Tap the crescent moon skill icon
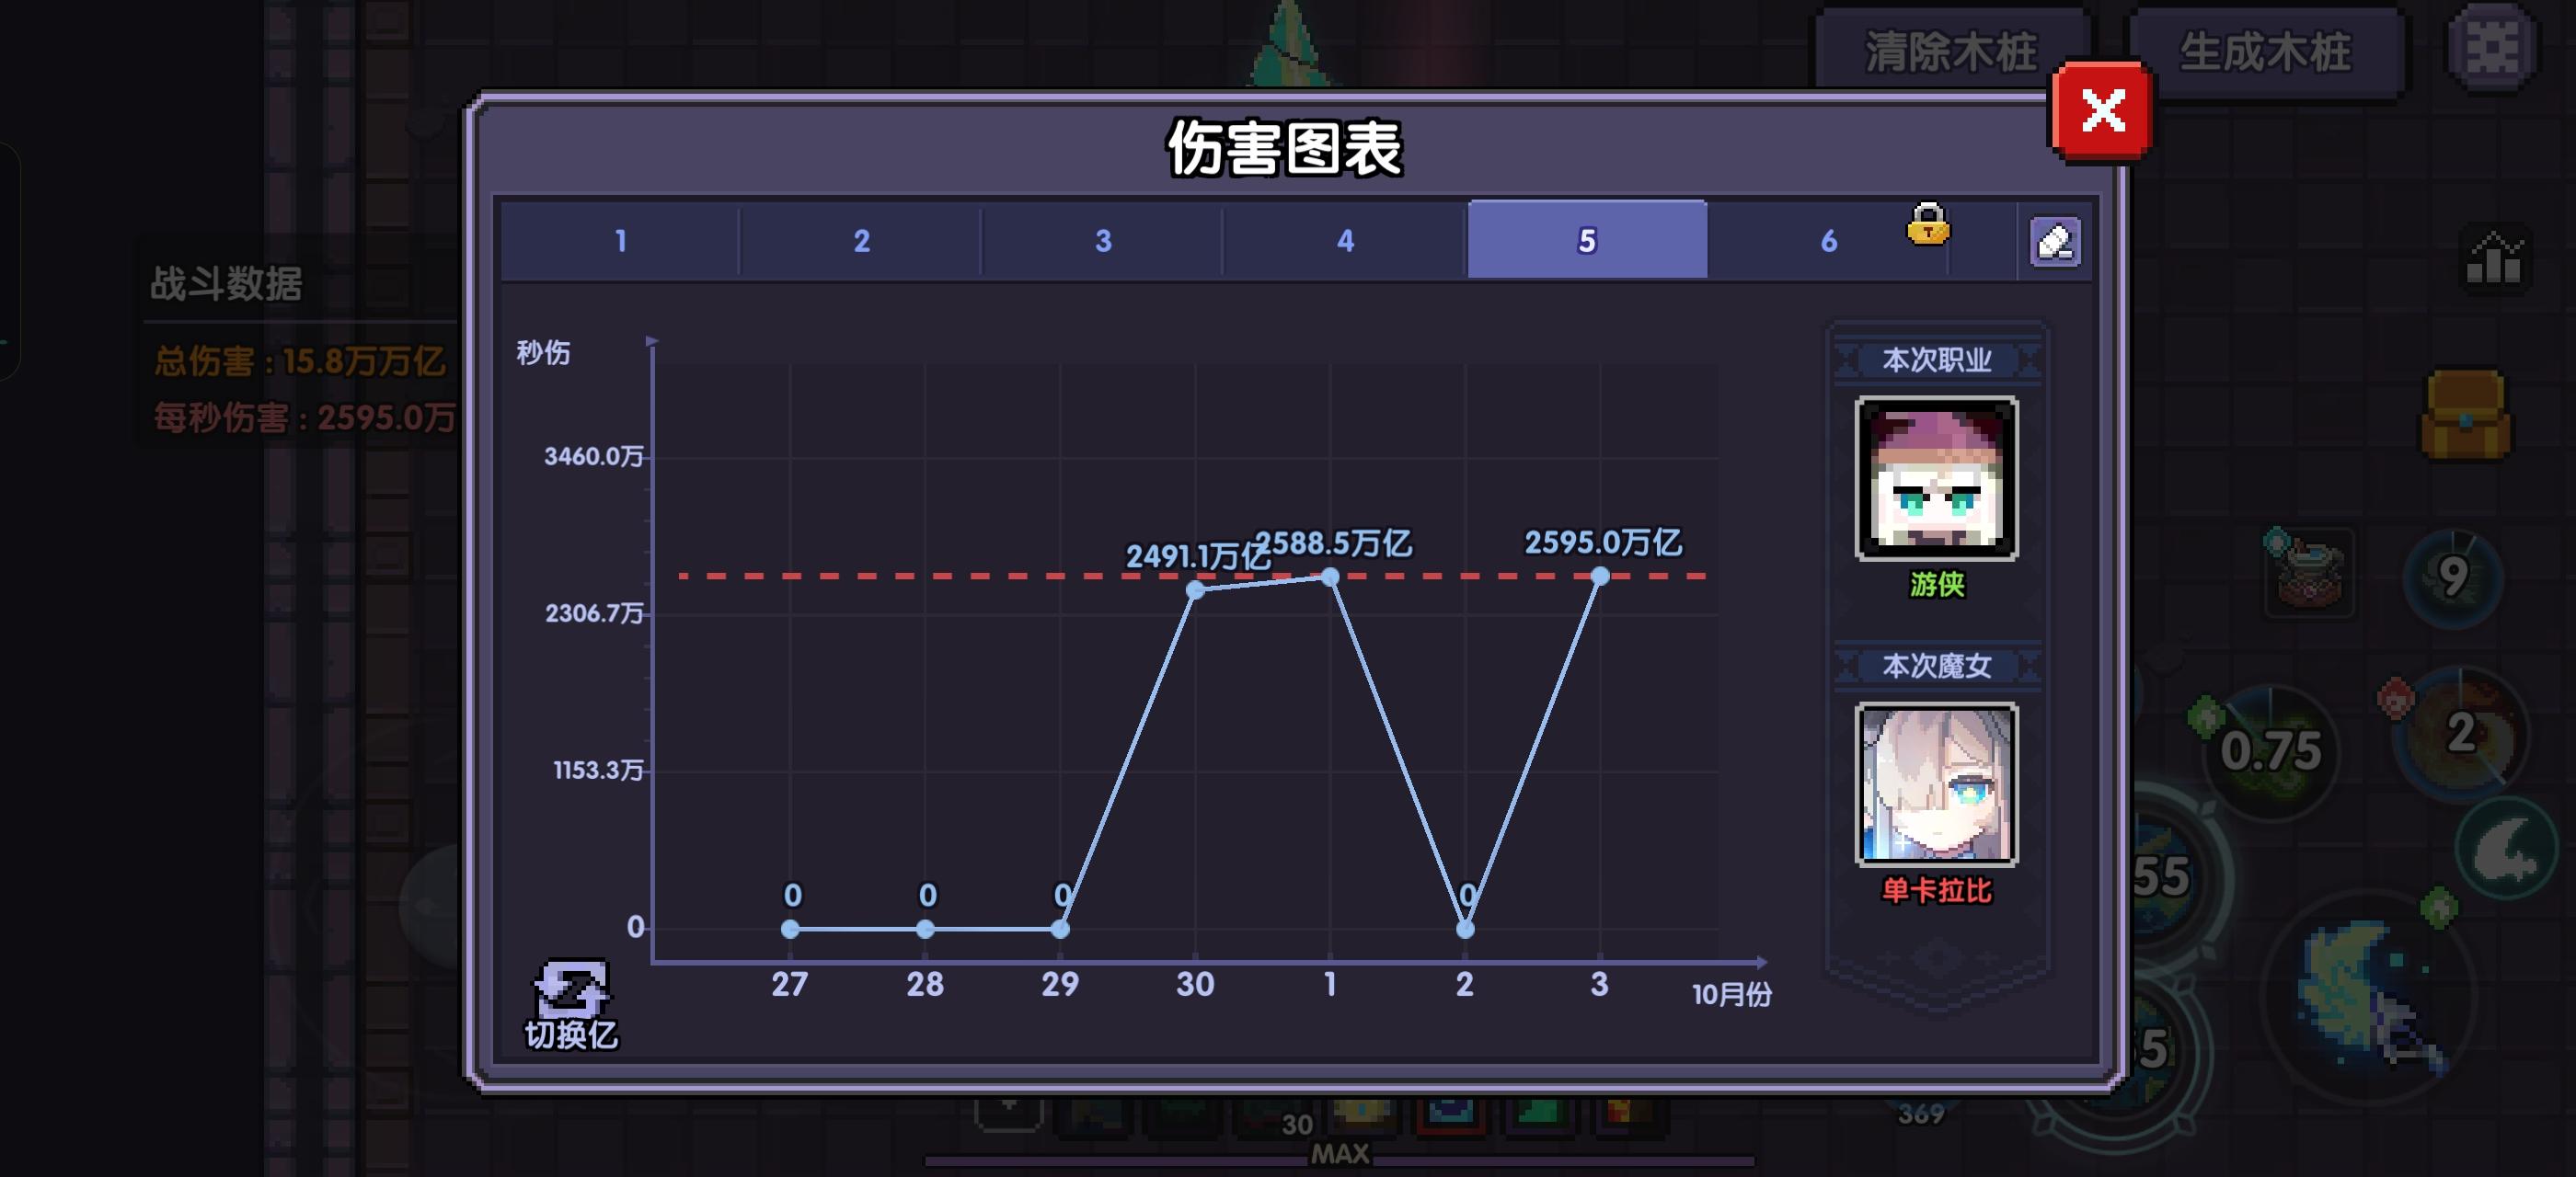This screenshot has width=2576, height=1177. (2506, 850)
